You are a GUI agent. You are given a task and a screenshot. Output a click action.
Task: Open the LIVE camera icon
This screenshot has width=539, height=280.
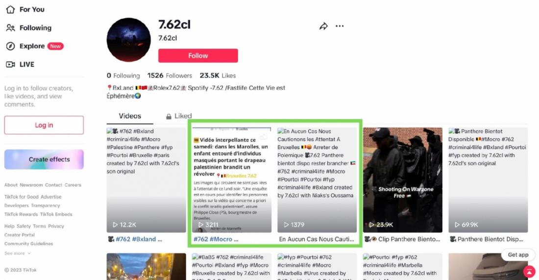11,64
